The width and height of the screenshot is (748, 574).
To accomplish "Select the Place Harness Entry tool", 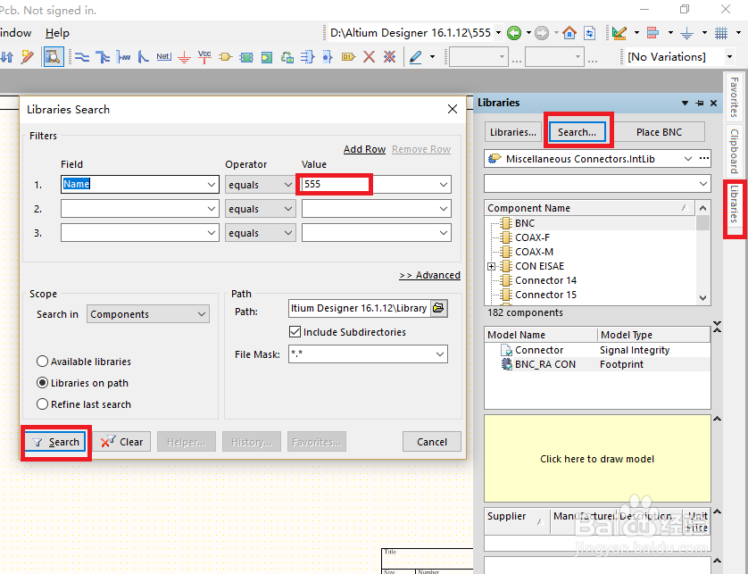I will point(328,58).
